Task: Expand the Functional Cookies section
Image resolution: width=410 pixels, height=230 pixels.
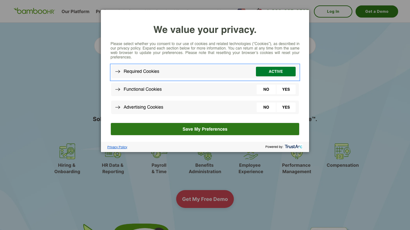Action: (x=118, y=89)
